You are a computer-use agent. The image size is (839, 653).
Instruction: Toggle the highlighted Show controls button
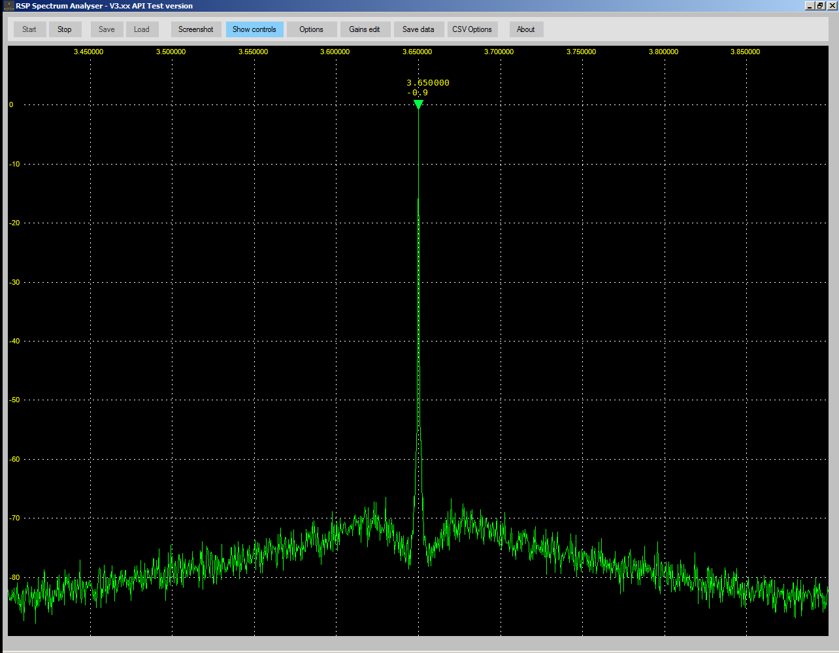click(254, 29)
